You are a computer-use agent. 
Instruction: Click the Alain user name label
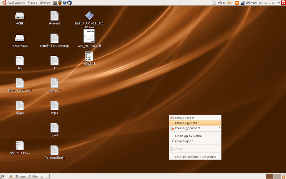tap(221, 3)
